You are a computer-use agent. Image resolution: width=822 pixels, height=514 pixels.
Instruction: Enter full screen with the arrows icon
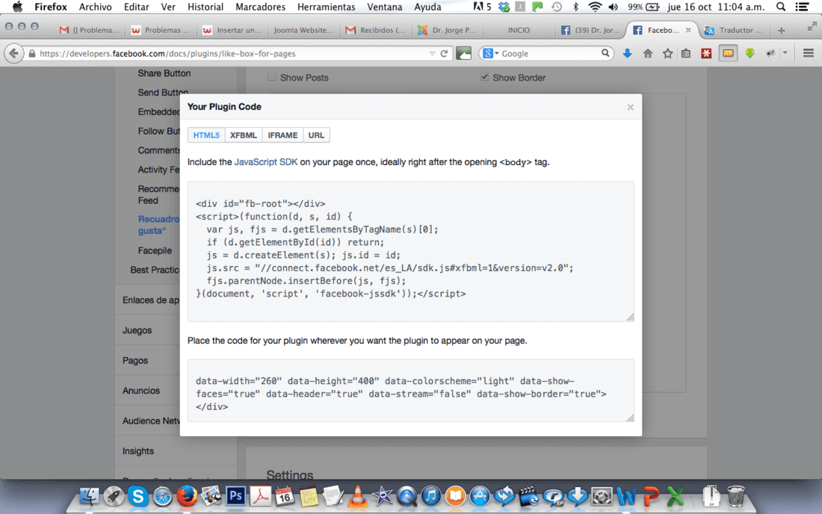(x=812, y=26)
